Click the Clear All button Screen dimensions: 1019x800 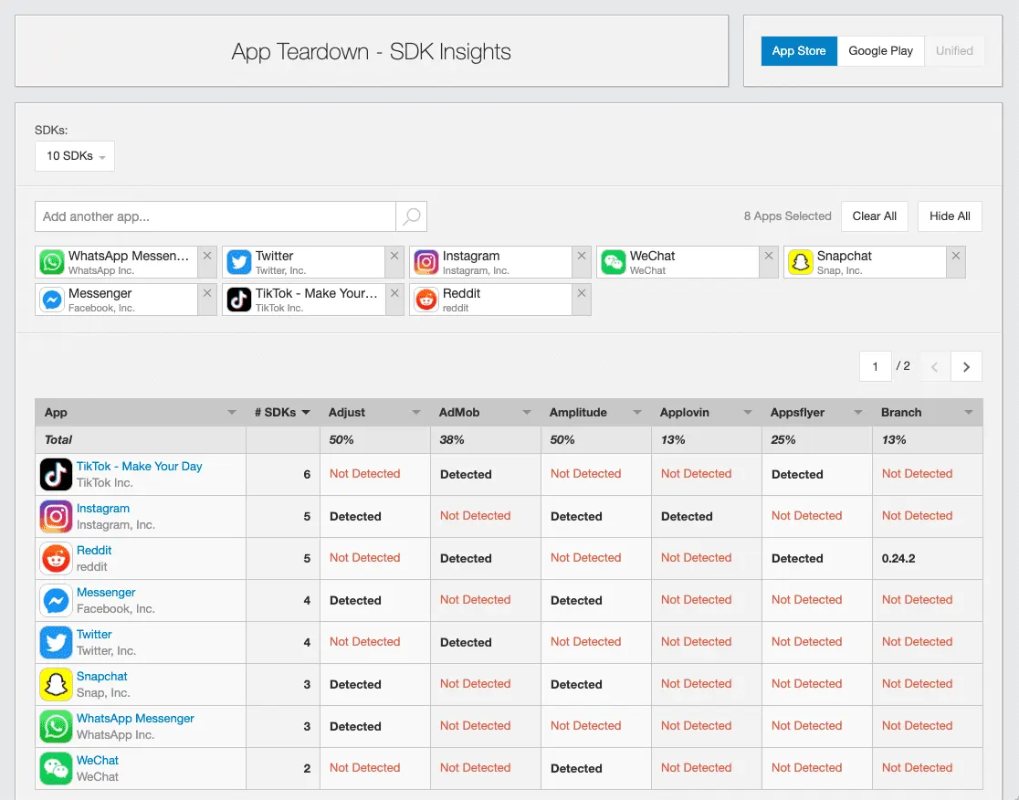(874, 216)
